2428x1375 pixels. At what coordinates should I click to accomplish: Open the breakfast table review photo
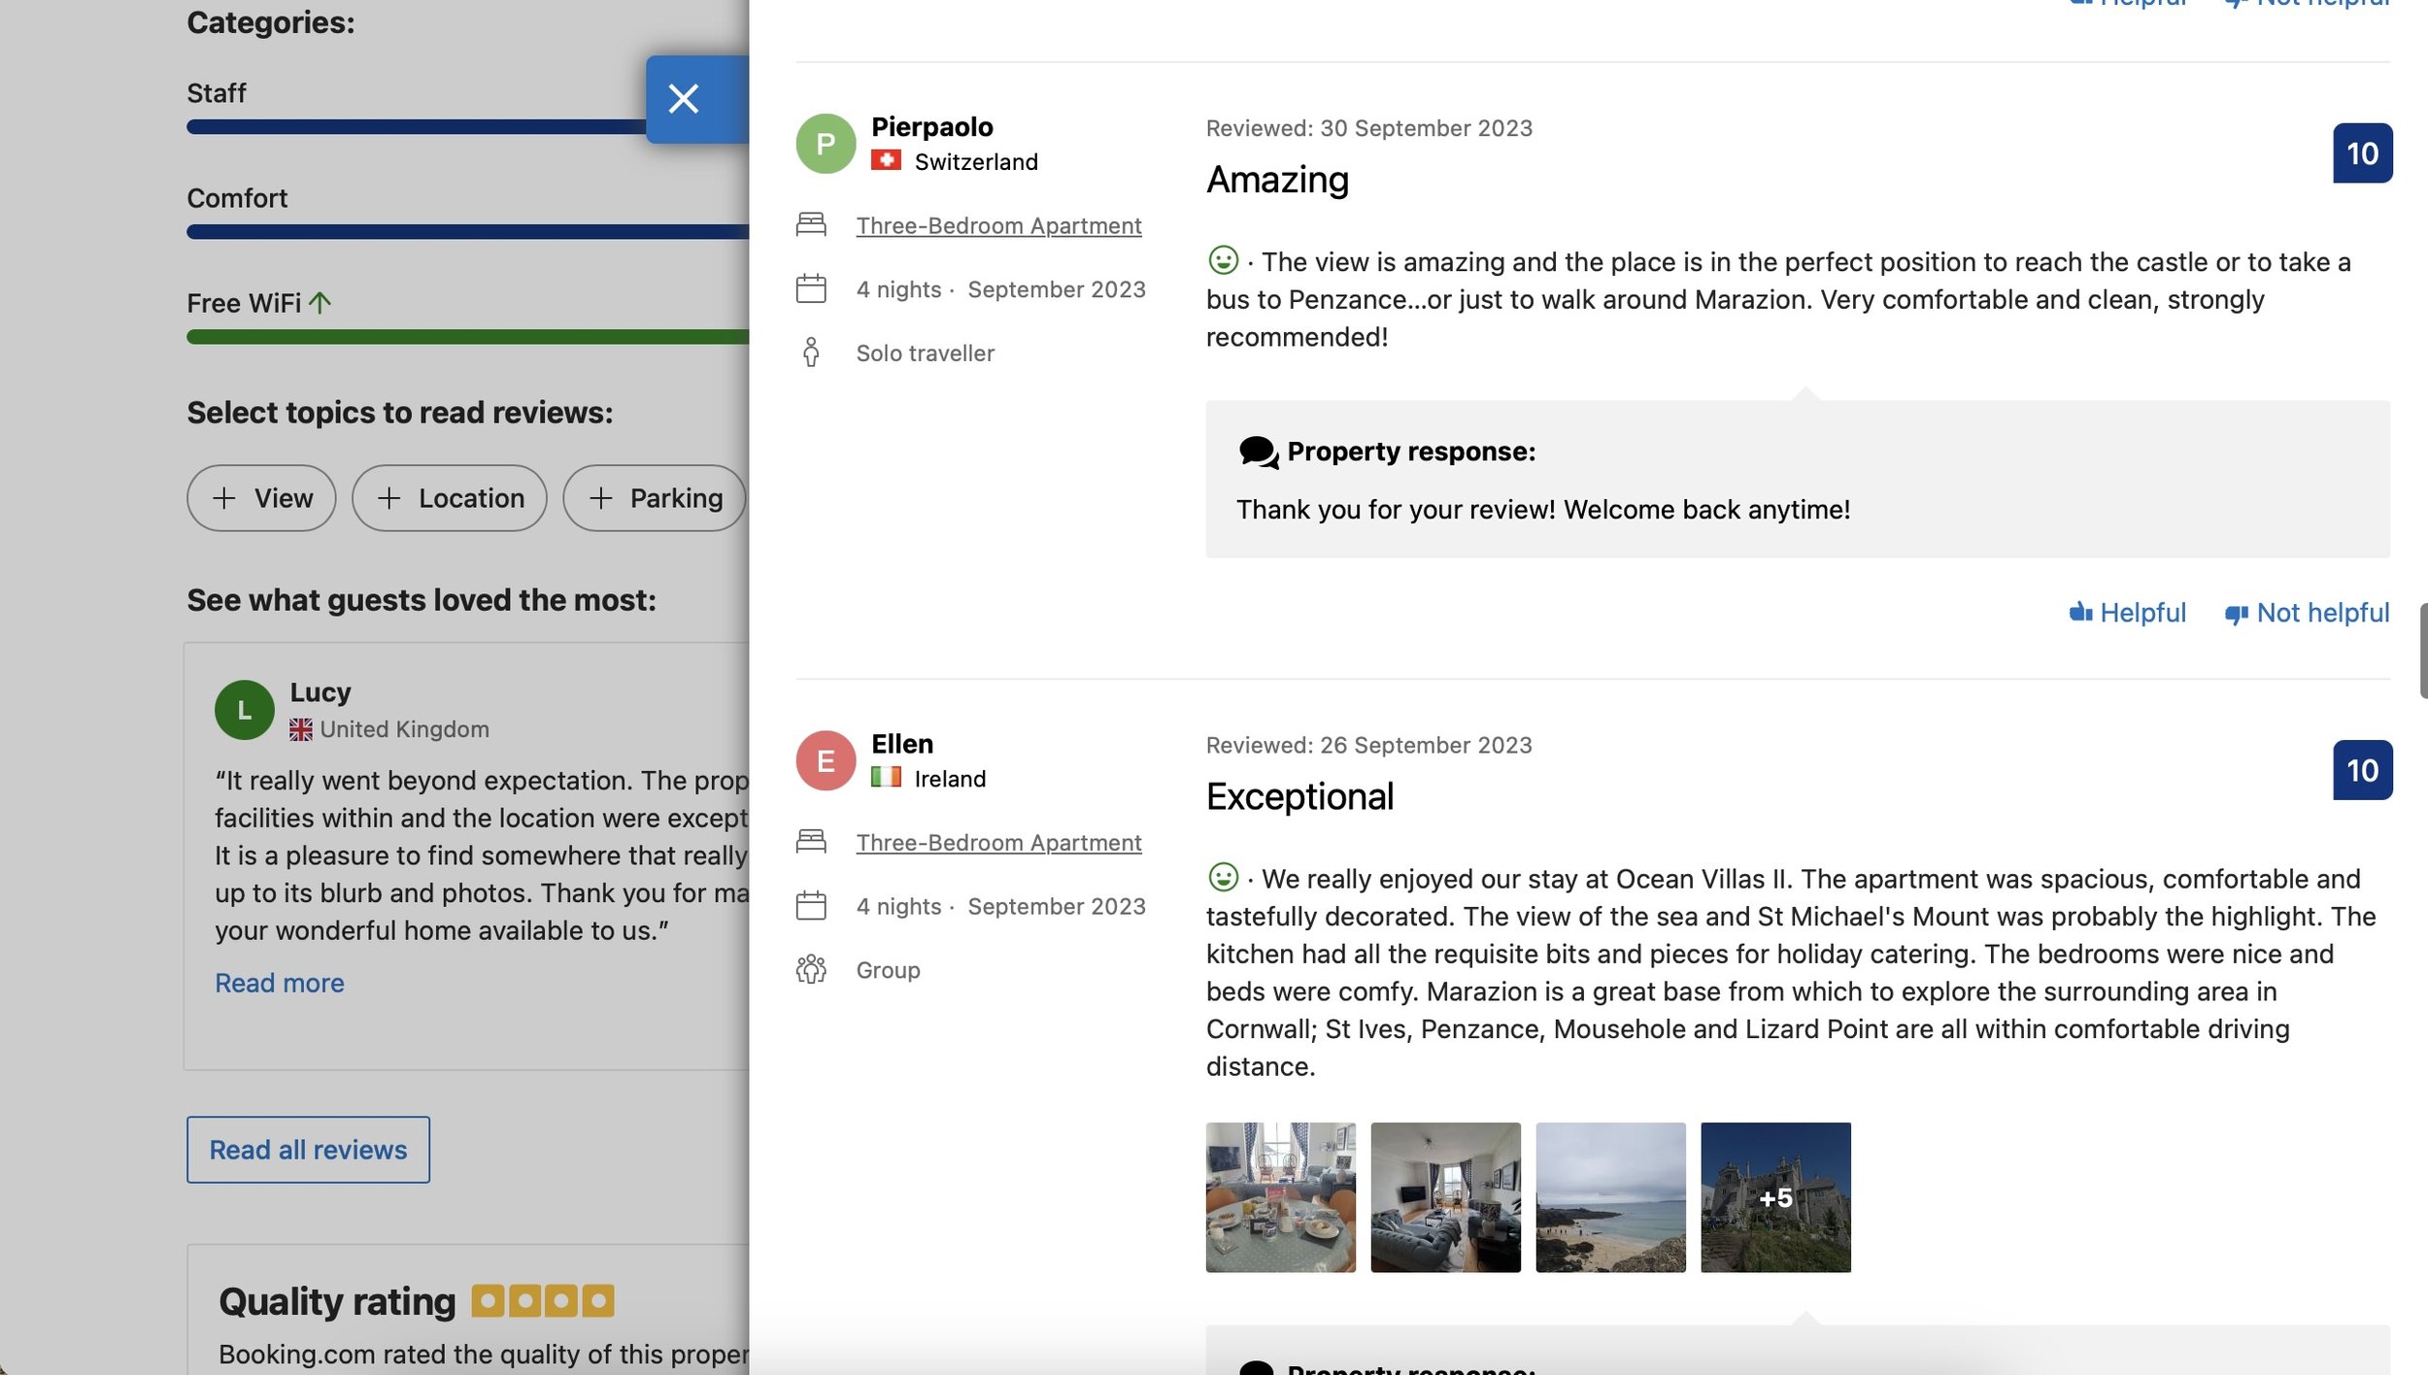(x=1280, y=1197)
